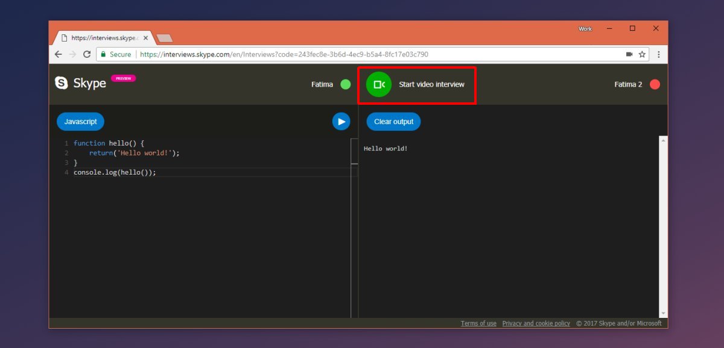This screenshot has width=724, height=348.
Task: Click the 'Hello world!' output text
Action: click(386, 148)
